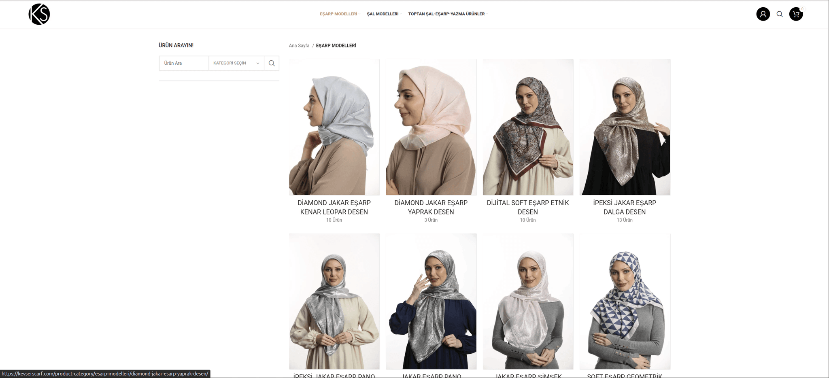Click the ÜRÜN ARAYIN! heading
The height and width of the screenshot is (378, 829).
pos(176,45)
